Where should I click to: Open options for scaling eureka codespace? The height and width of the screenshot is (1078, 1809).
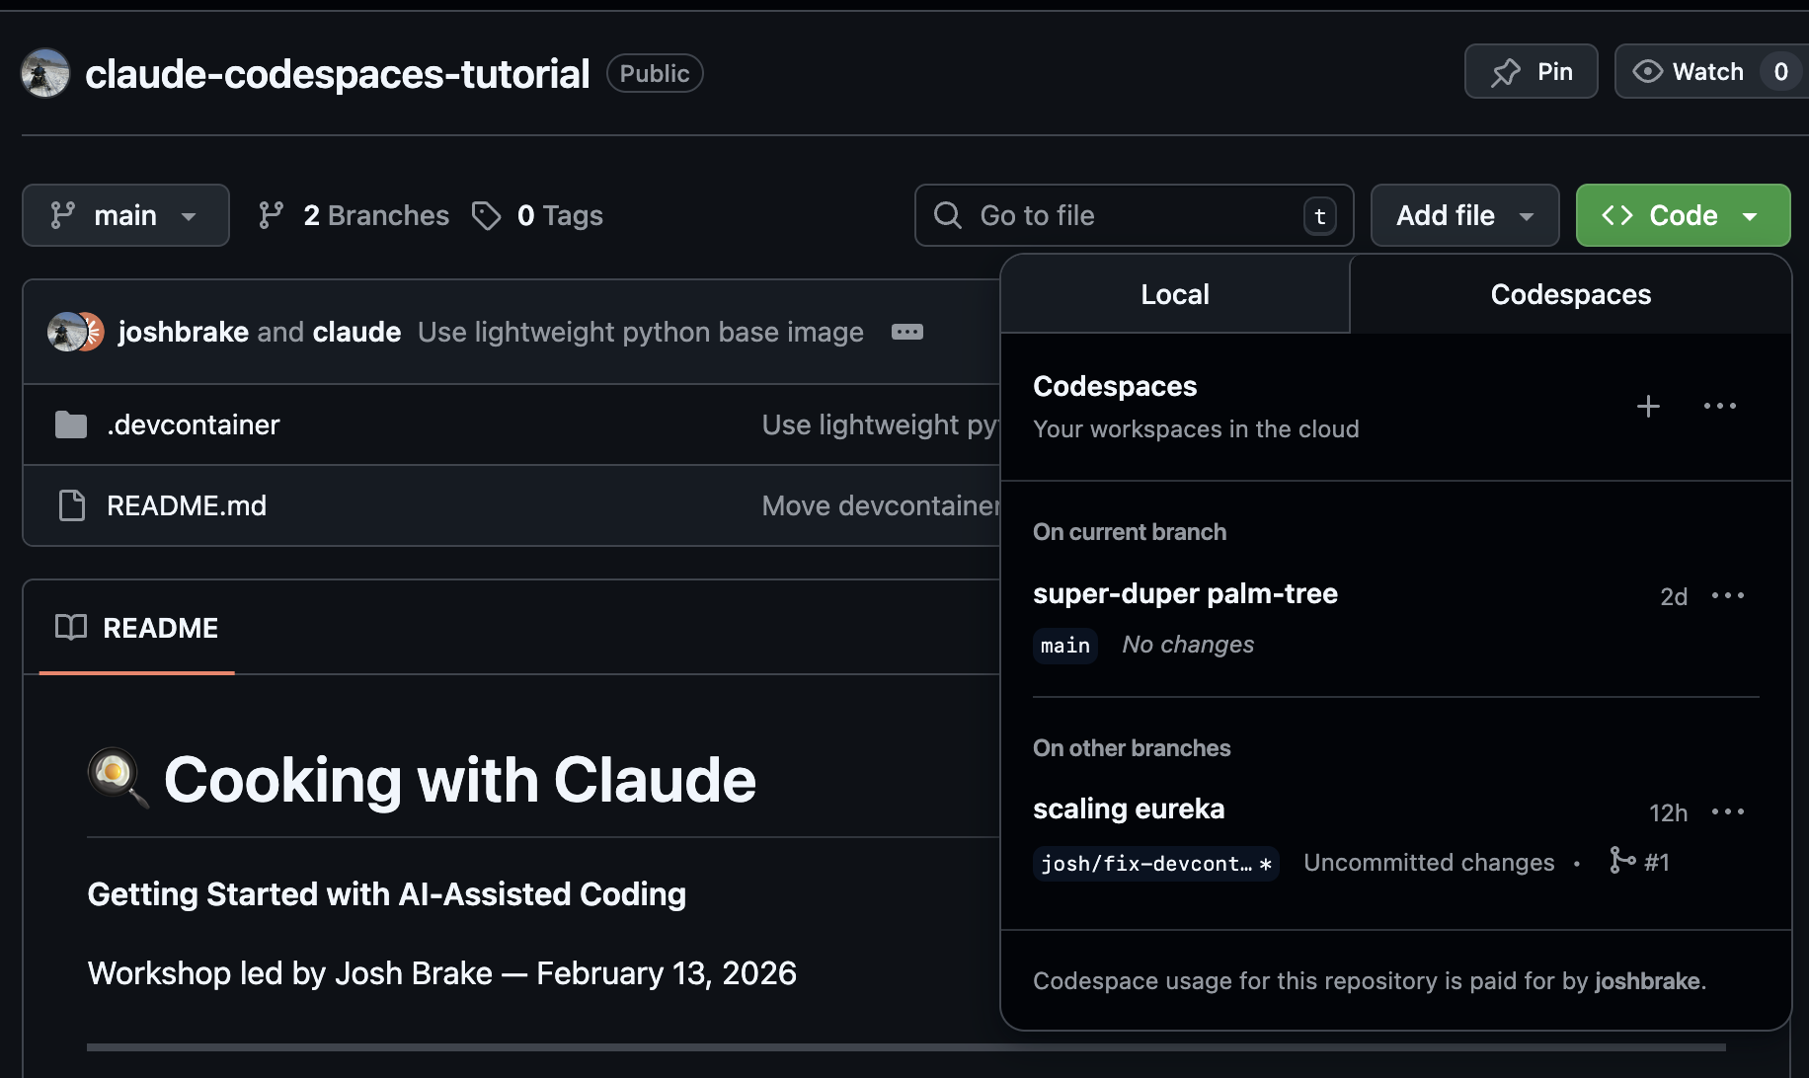tap(1728, 811)
